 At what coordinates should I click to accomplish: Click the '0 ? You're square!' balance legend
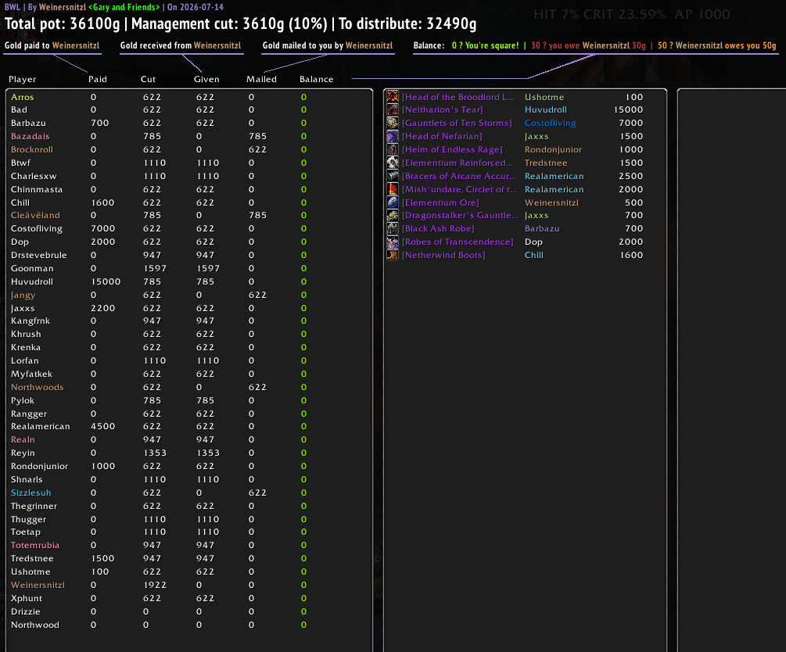485,45
